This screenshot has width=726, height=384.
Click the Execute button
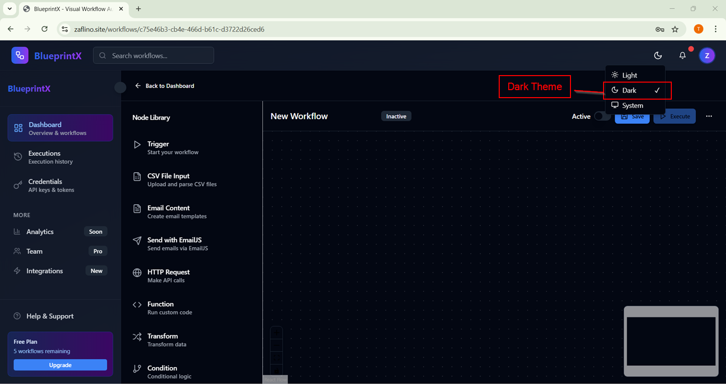pos(674,116)
